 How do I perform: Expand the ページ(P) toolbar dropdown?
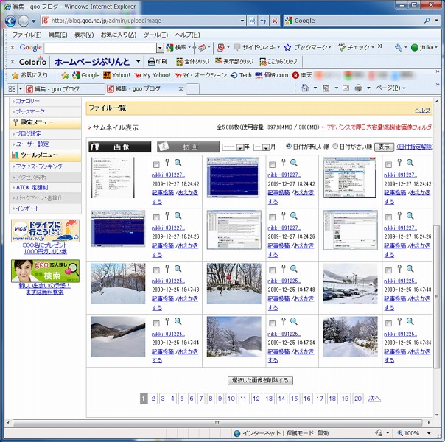[390, 88]
